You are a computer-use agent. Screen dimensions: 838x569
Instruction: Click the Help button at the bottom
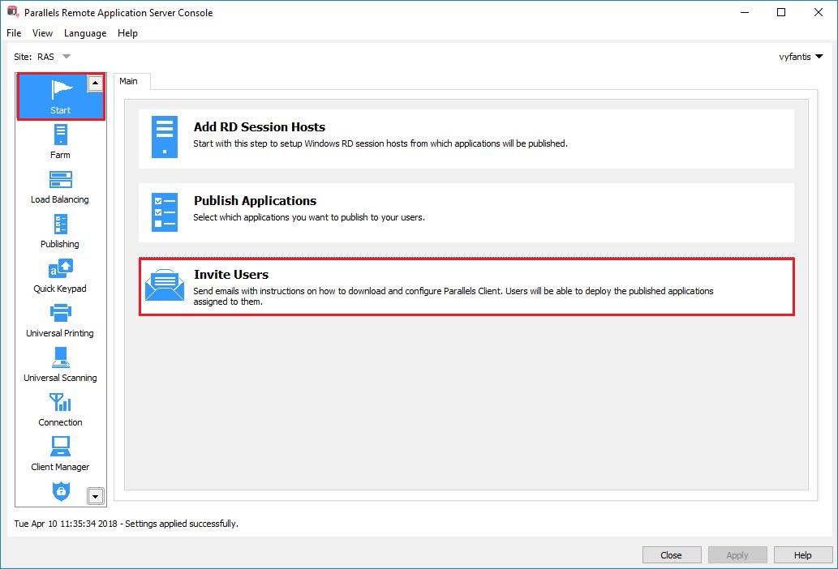pyautogui.click(x=802, y=554)
